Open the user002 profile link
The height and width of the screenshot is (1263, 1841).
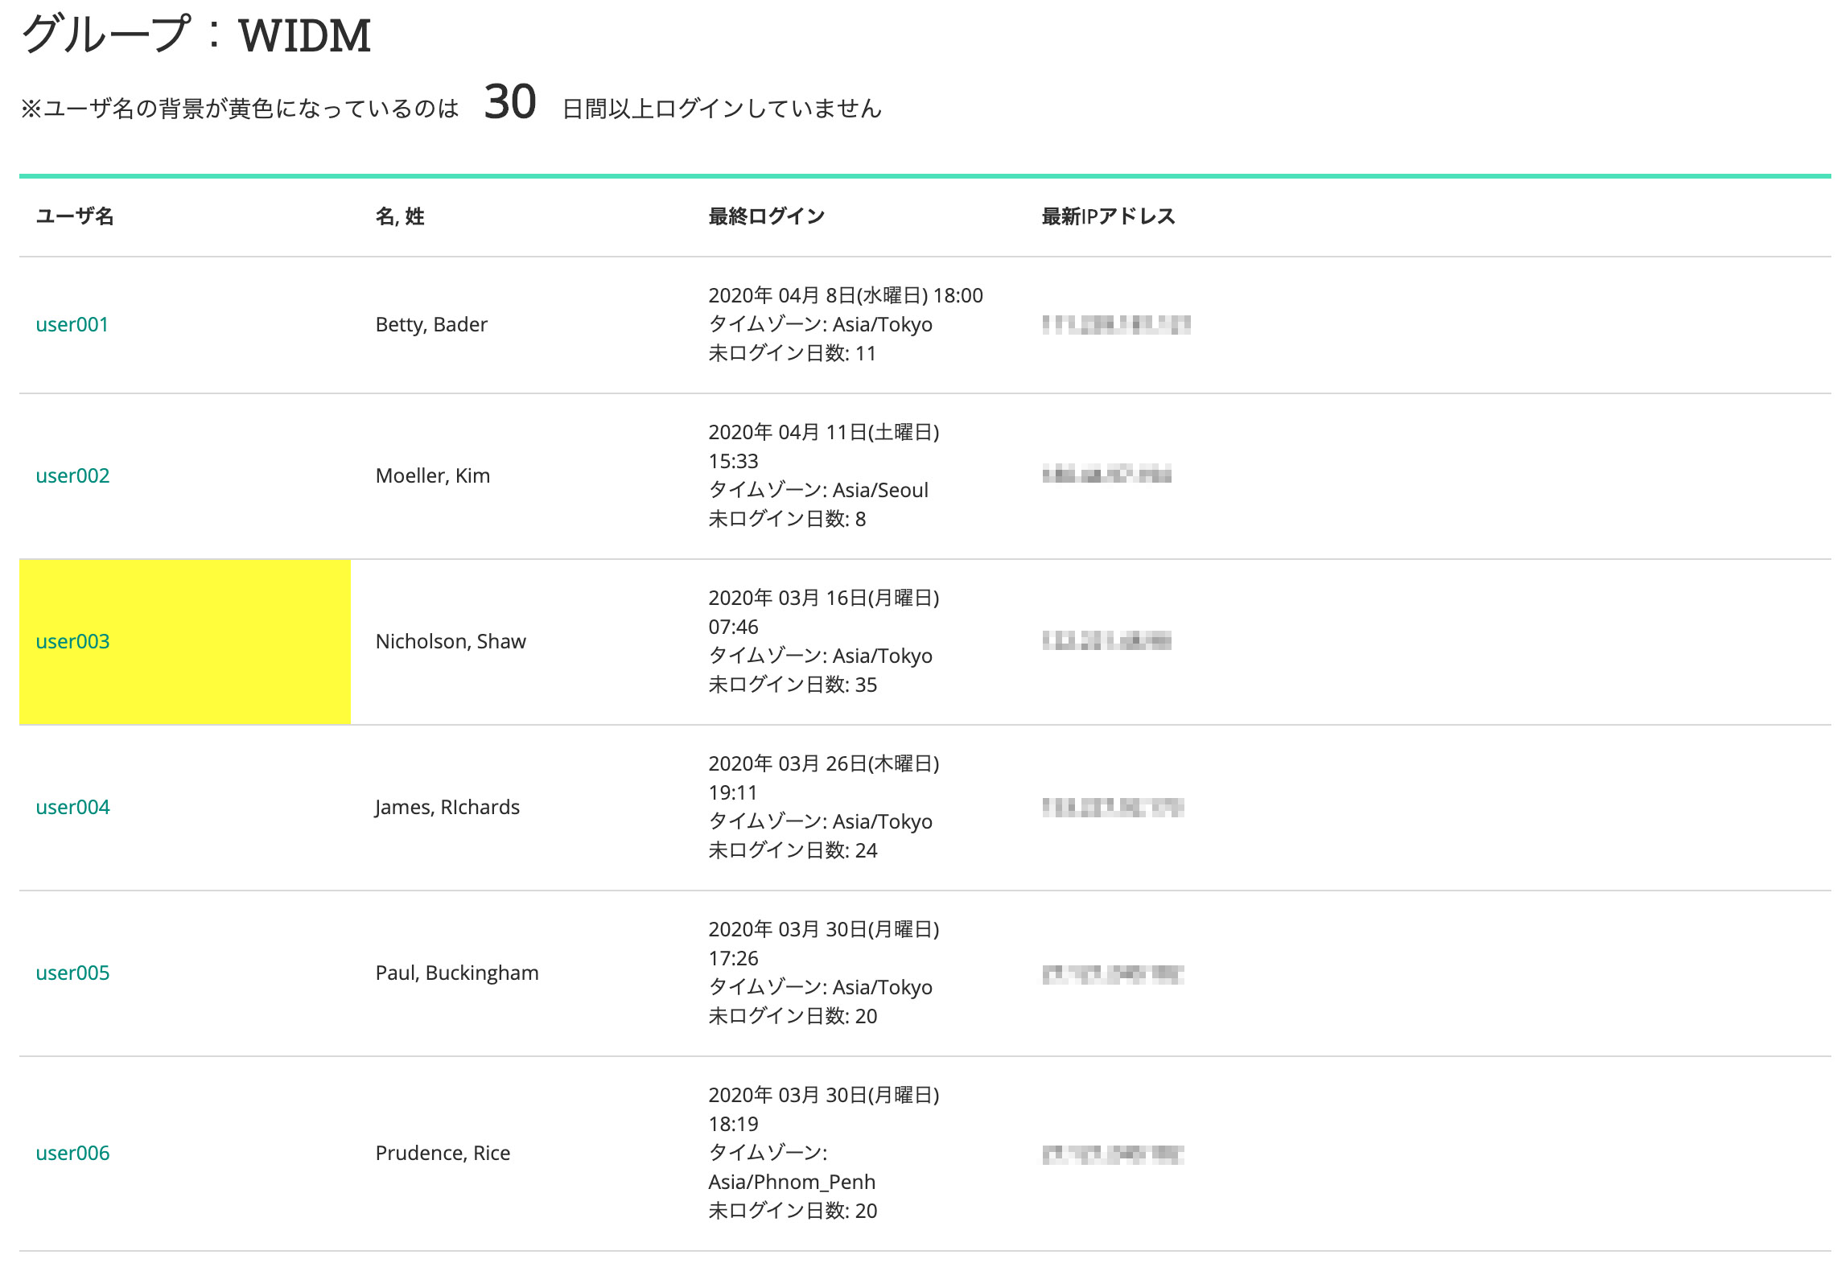72,475
